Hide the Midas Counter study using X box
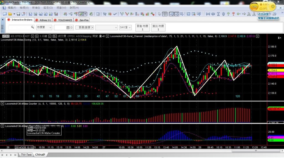This screenshot has width=284, height=158. pyautogui.click(x=2, y=104)
